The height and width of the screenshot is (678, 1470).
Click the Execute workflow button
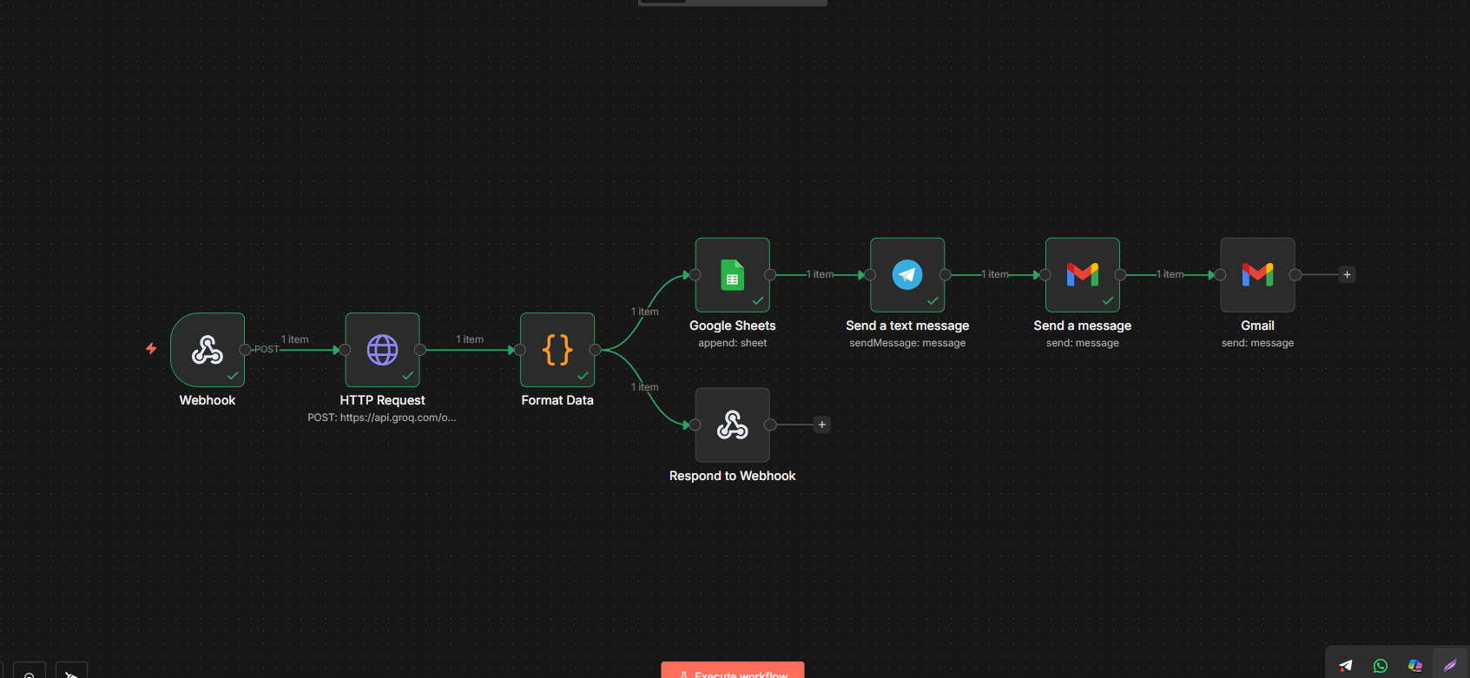pos(732,671)
